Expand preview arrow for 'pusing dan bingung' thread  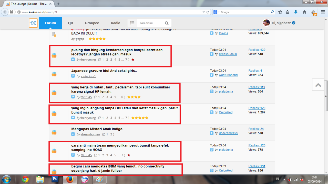click(x=73, y=60)
